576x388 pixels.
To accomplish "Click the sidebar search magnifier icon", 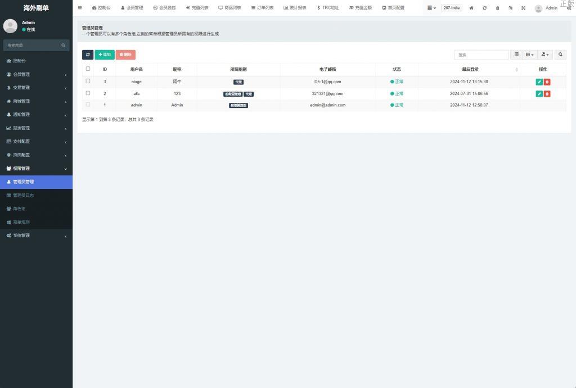I will click(x=63, y=45).
